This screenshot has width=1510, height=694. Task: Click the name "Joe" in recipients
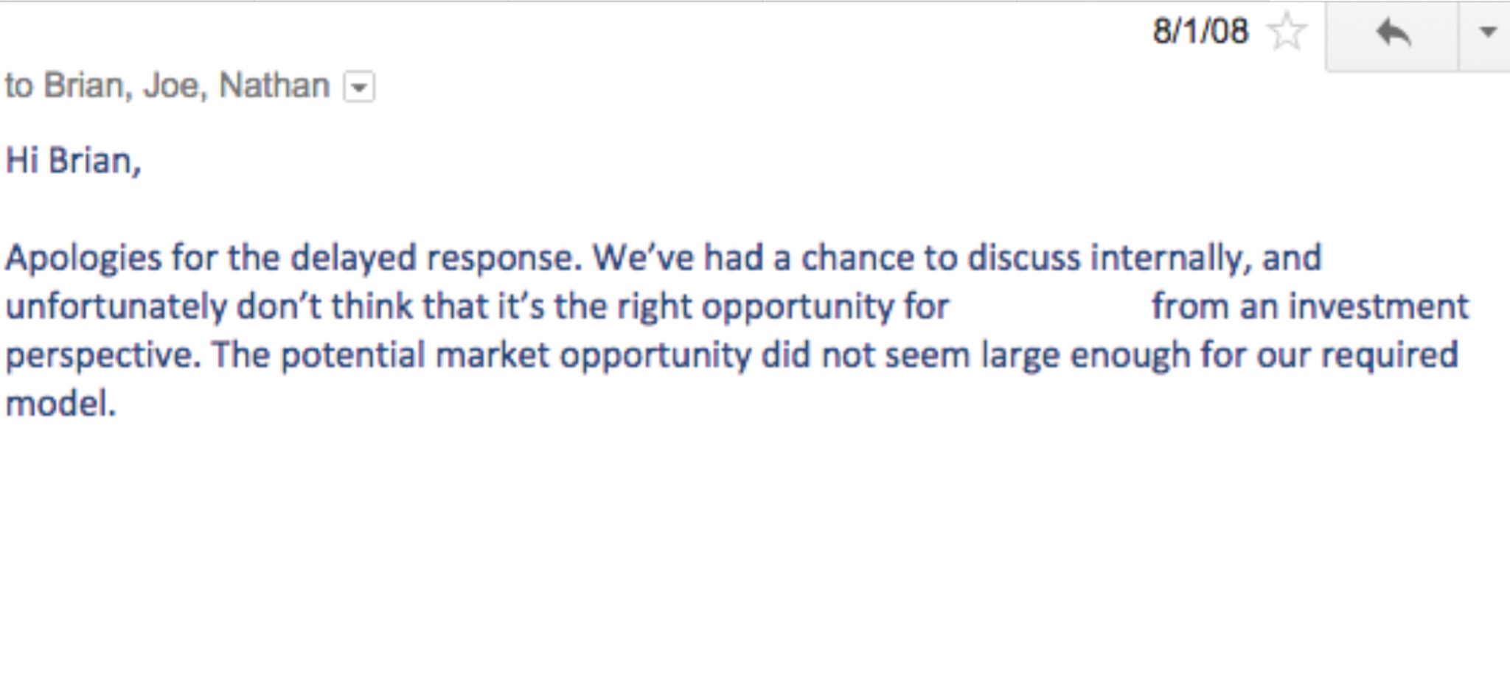coord(171,85)
